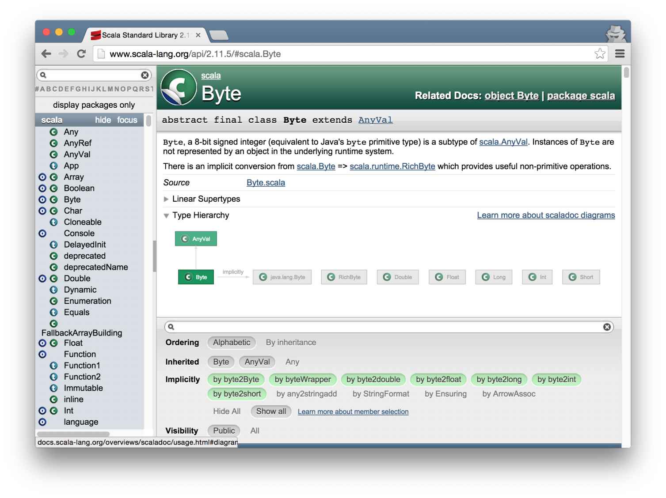Open Double companion object icon
The height and width of the screenshot is (498, 666).
click(x=42, y=279)
